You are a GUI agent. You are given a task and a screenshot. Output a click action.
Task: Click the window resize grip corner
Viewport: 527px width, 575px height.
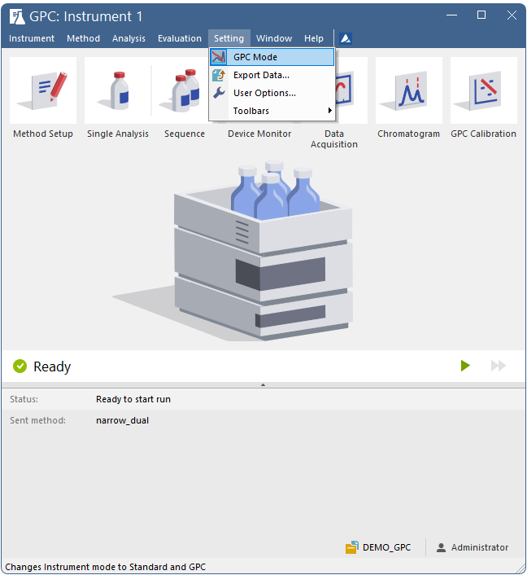pyautogui.click(x=520, y=568)
